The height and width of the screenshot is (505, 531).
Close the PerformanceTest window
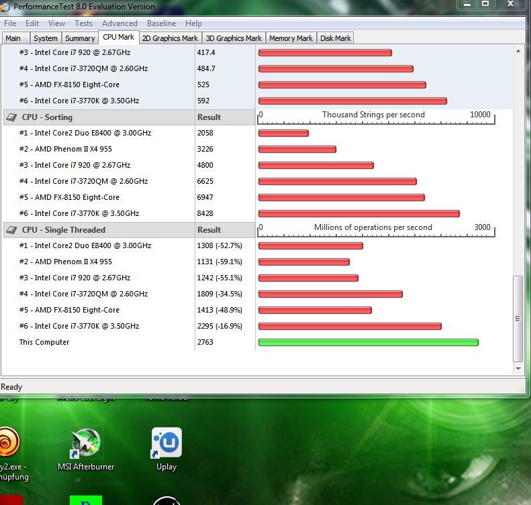tap(510, 5)
